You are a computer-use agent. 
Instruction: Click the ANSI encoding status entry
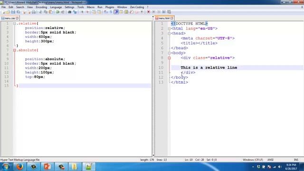coord(270,160)
